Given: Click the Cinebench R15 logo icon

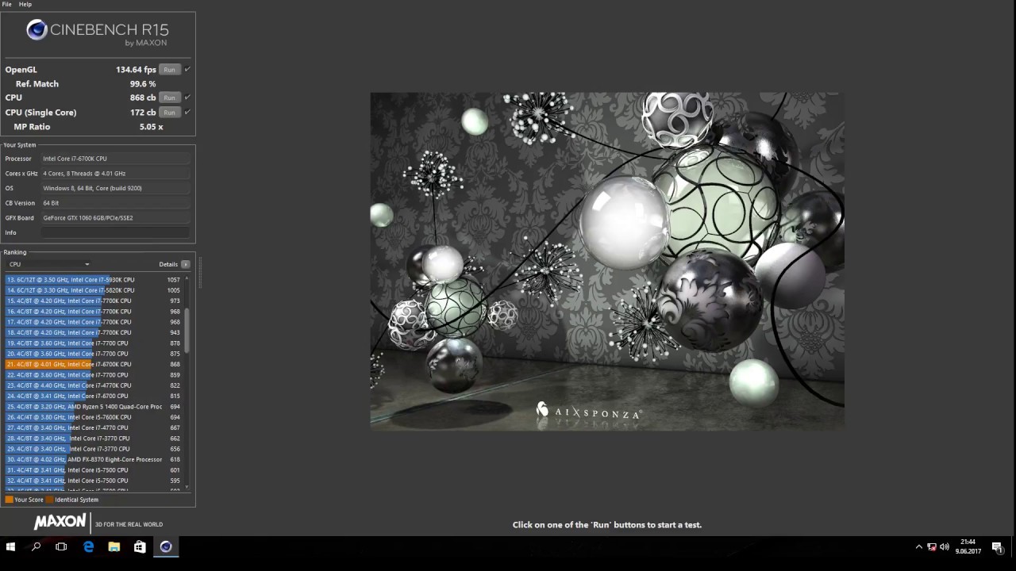Looking at the screenshot, I should point(37,30).
